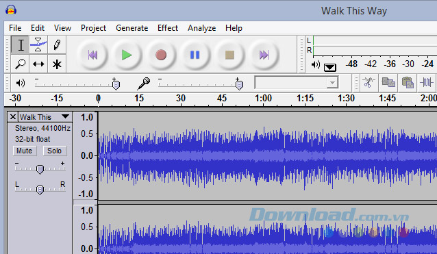Click the left channel waveform
Viewport: 437px width, 254px height.
(268, 156)
